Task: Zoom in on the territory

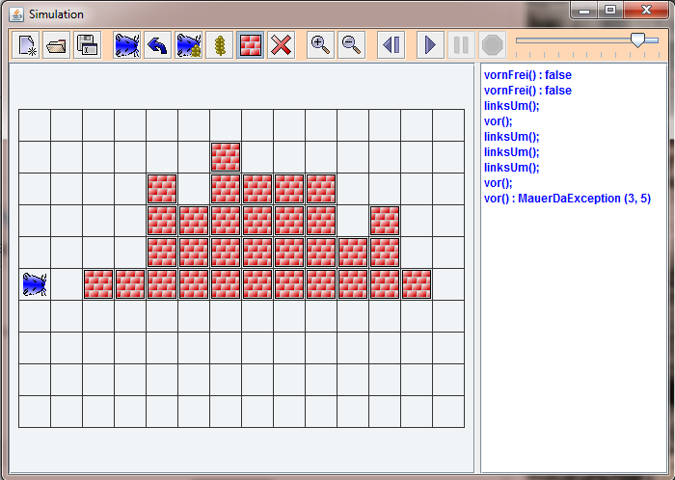Action: tap(320, 44)
